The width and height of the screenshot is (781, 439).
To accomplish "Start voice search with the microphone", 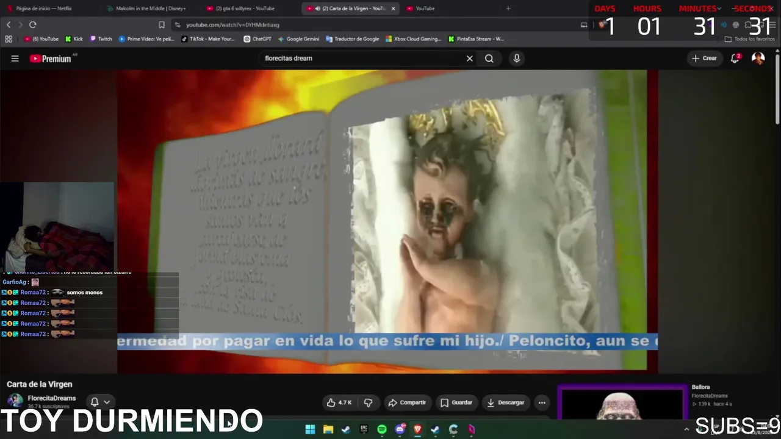I will point(517,59).
